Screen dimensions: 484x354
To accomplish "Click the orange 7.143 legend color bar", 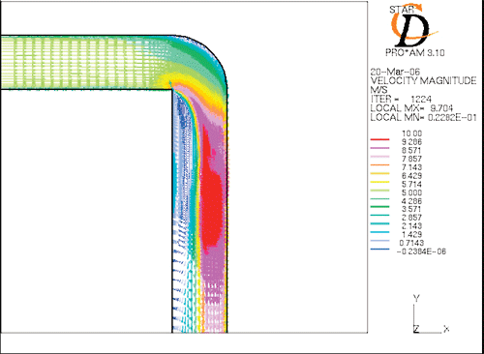I will click(379, 165).
